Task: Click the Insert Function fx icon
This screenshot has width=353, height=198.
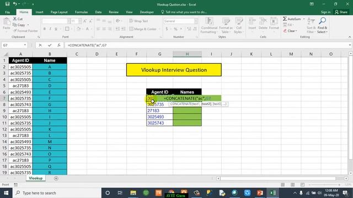Action: click(x=59, y=45)
